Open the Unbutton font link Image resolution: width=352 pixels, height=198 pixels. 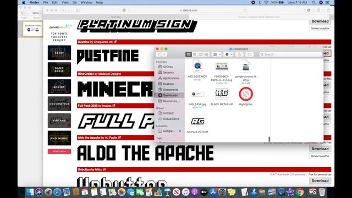coord(84,169)
